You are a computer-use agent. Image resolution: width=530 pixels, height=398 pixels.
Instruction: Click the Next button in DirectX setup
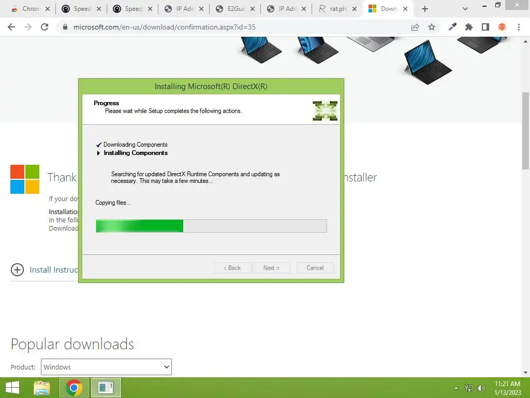[x=271, y=268]
